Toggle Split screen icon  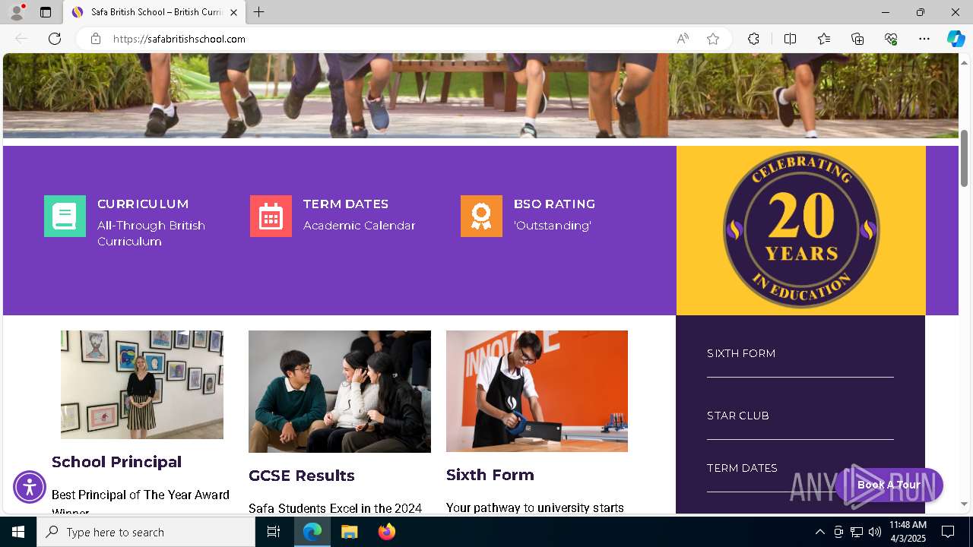tap(790, 39)
